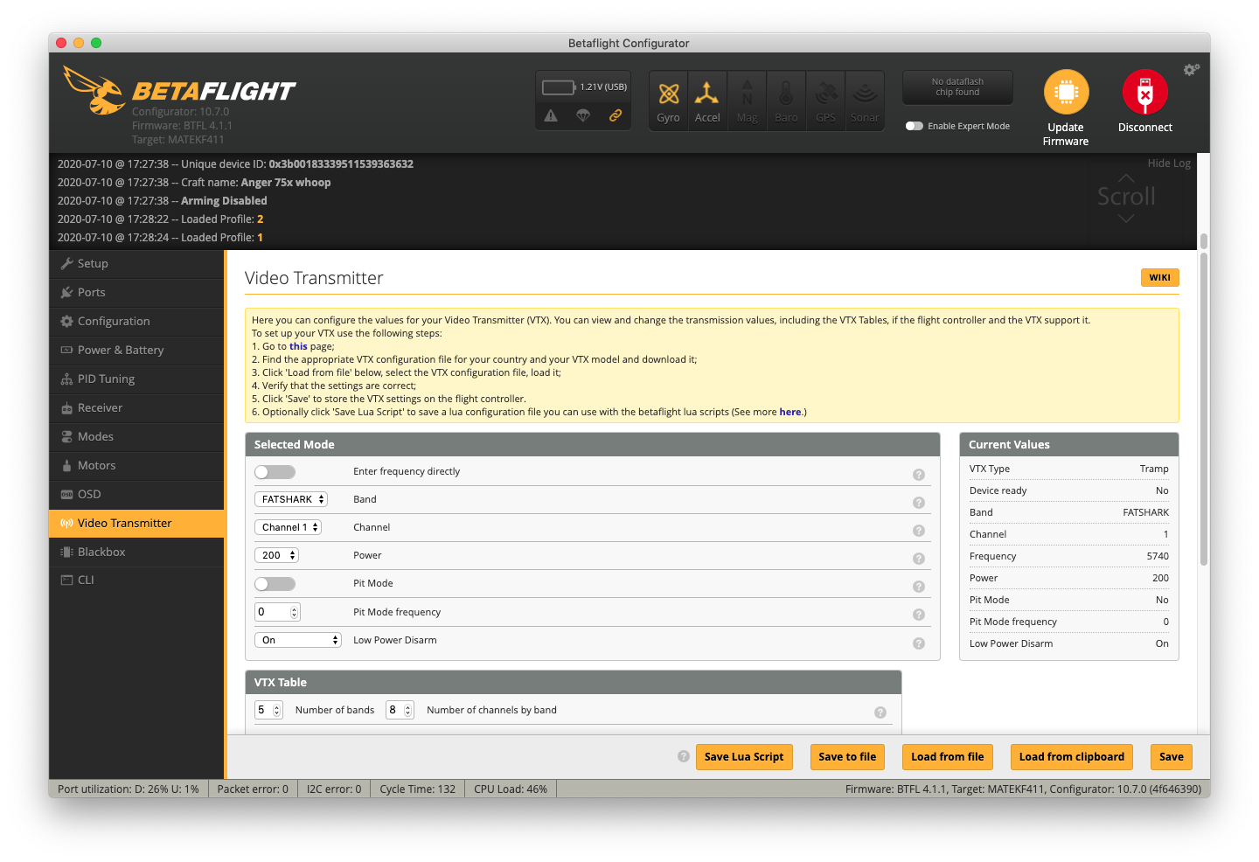Click the Baro sensor icon
This screenshot has width=1259, height=862.
point(786,101)
